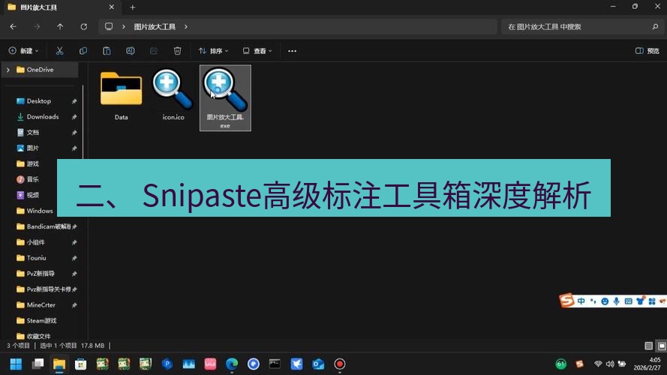Click the Rename icon in toolbar
Screen dimensions: 667x375
click(130, 51)
